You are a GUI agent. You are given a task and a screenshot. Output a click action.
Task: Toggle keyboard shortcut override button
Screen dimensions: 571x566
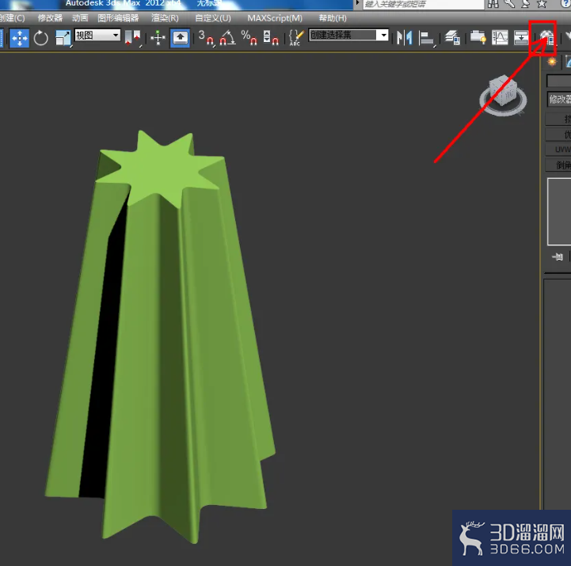(180, 37)
